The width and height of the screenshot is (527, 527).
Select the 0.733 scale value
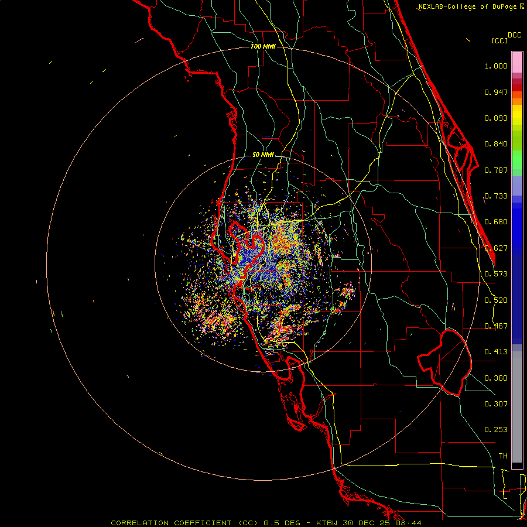click(496, 196)
